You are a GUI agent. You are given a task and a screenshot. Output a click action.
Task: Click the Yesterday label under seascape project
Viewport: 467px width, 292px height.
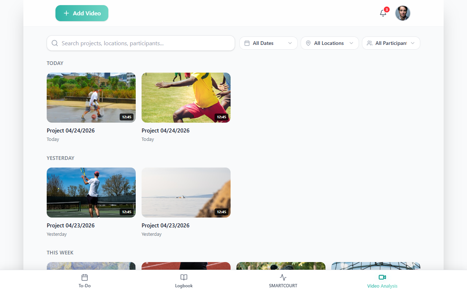pyautogui.click(x=151, y=234)
